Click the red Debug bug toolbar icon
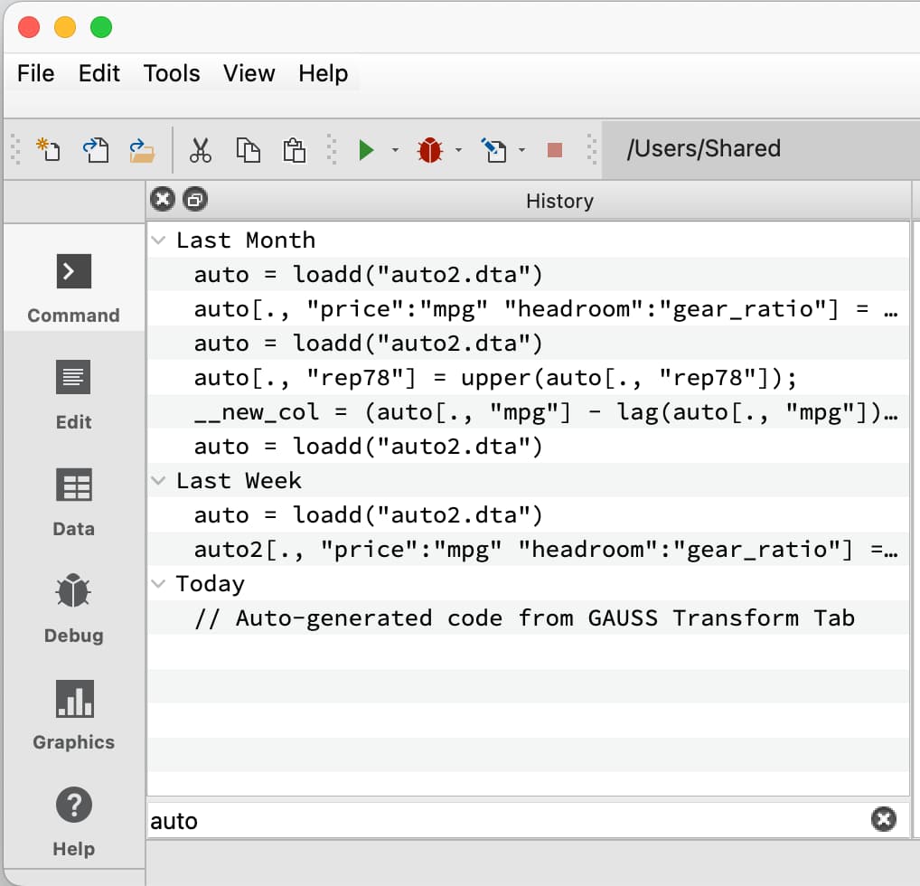The image size is (920, 886). click(x=430, y=149)
